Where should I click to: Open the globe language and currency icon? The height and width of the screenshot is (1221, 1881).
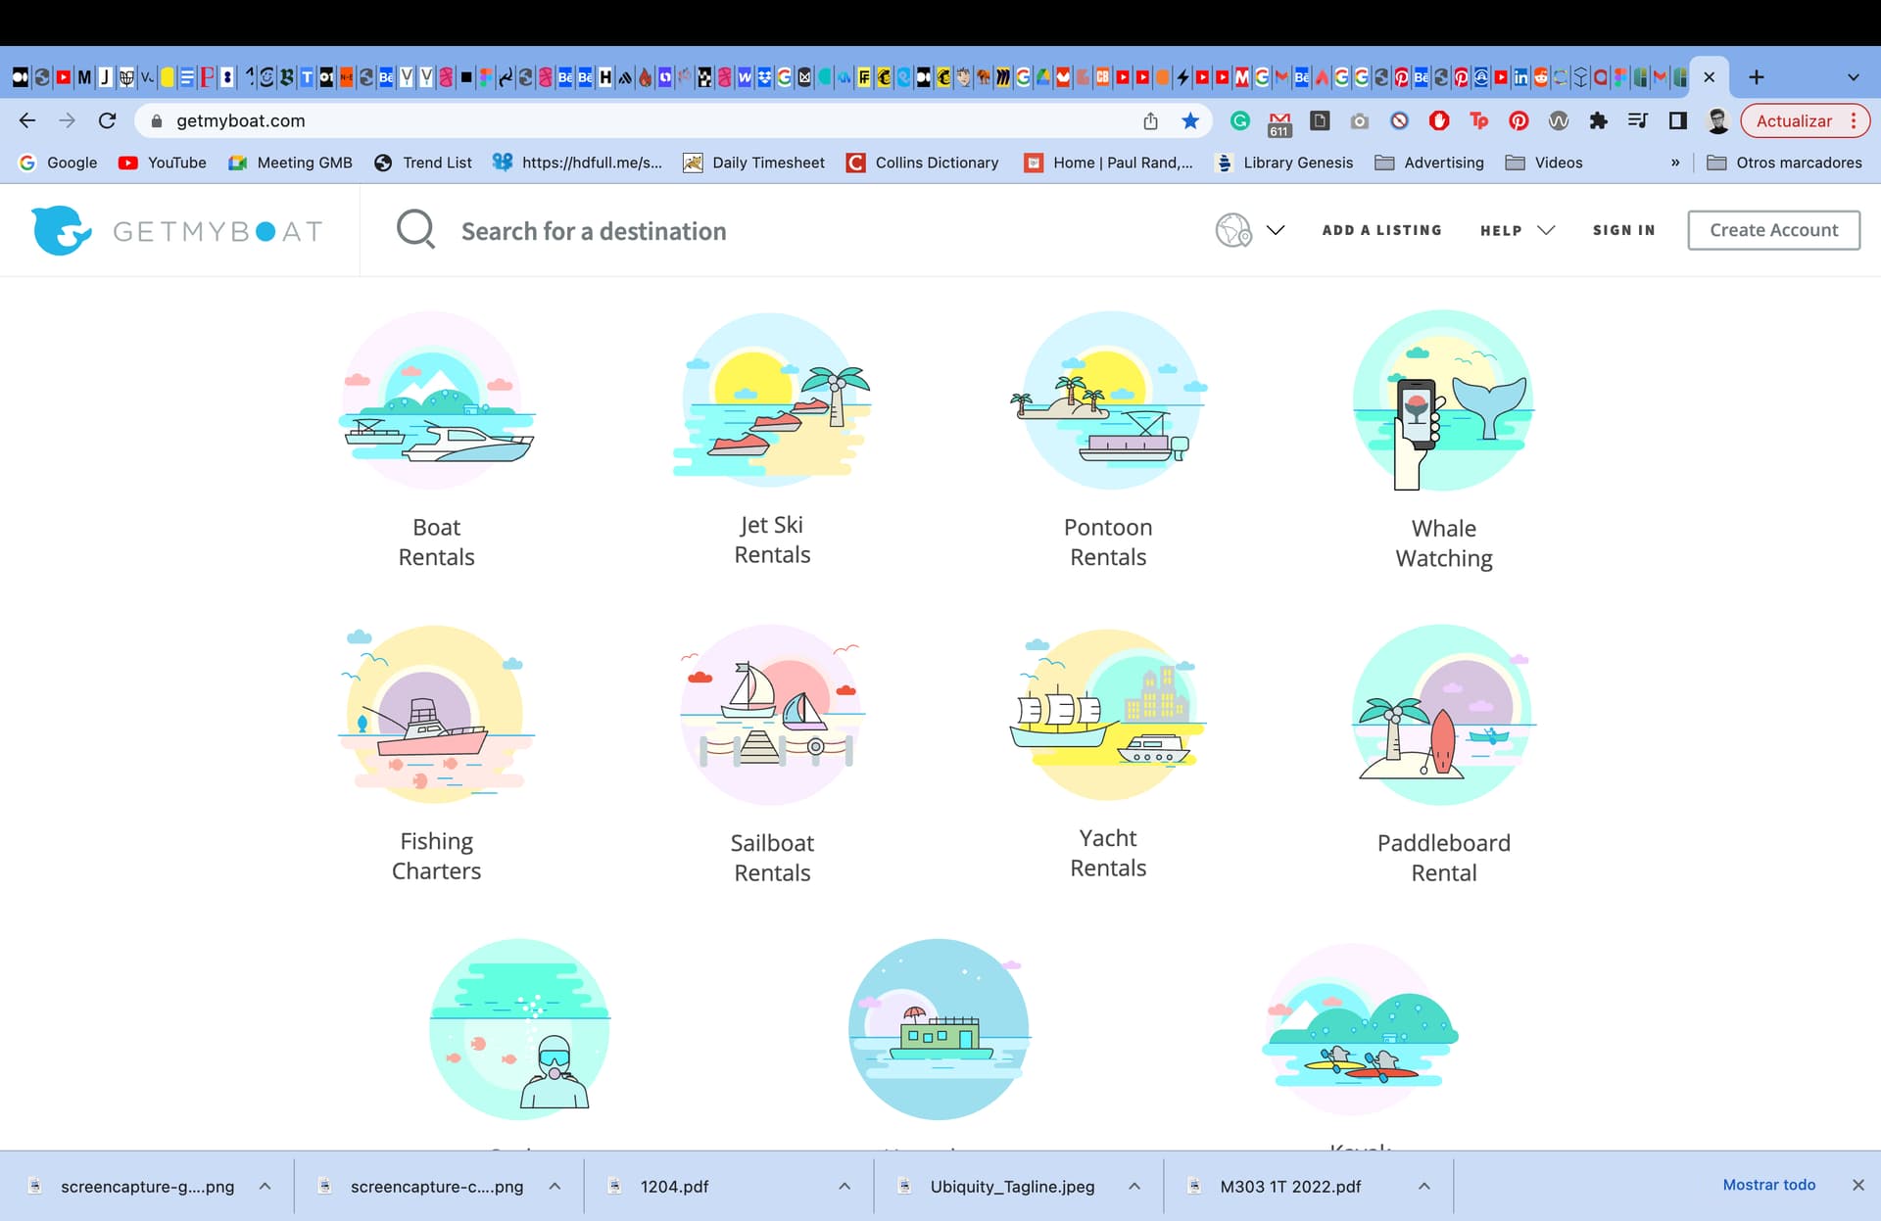(x=1233, y=230)
